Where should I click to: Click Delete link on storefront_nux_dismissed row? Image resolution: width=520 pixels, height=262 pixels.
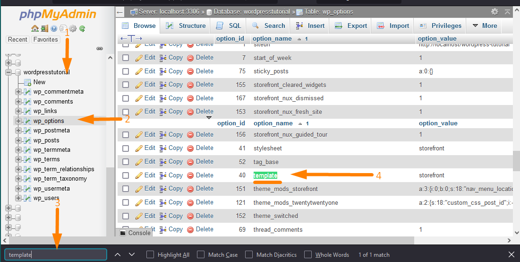(205, 98)
